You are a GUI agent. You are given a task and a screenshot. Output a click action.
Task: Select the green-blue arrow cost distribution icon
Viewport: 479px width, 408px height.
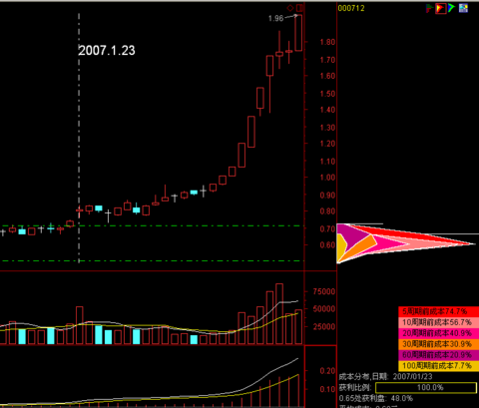[x=451, y=8]
